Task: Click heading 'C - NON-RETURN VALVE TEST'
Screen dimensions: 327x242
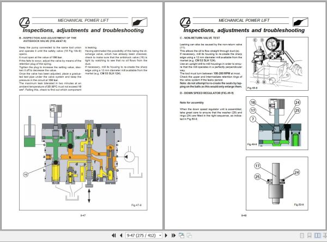Action: click(x=200, y=38)
